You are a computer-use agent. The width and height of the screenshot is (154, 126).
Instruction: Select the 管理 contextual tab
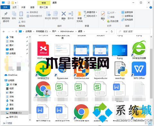pyautogui.click(x=44, y=3)
